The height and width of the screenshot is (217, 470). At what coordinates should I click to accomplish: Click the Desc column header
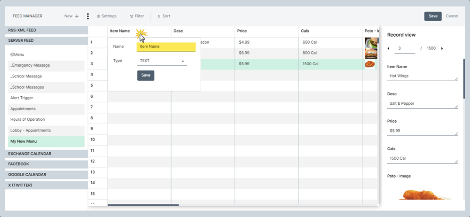tap(203, 31)
